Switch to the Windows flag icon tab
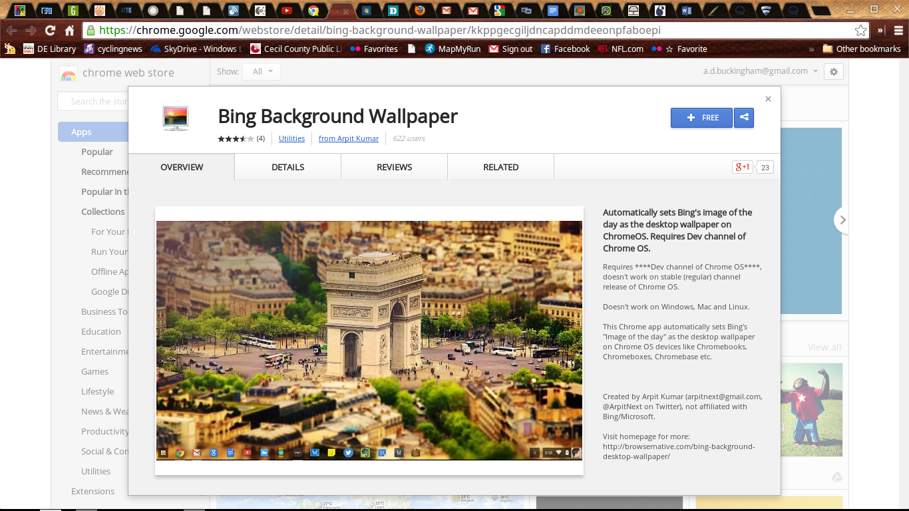 366,11
